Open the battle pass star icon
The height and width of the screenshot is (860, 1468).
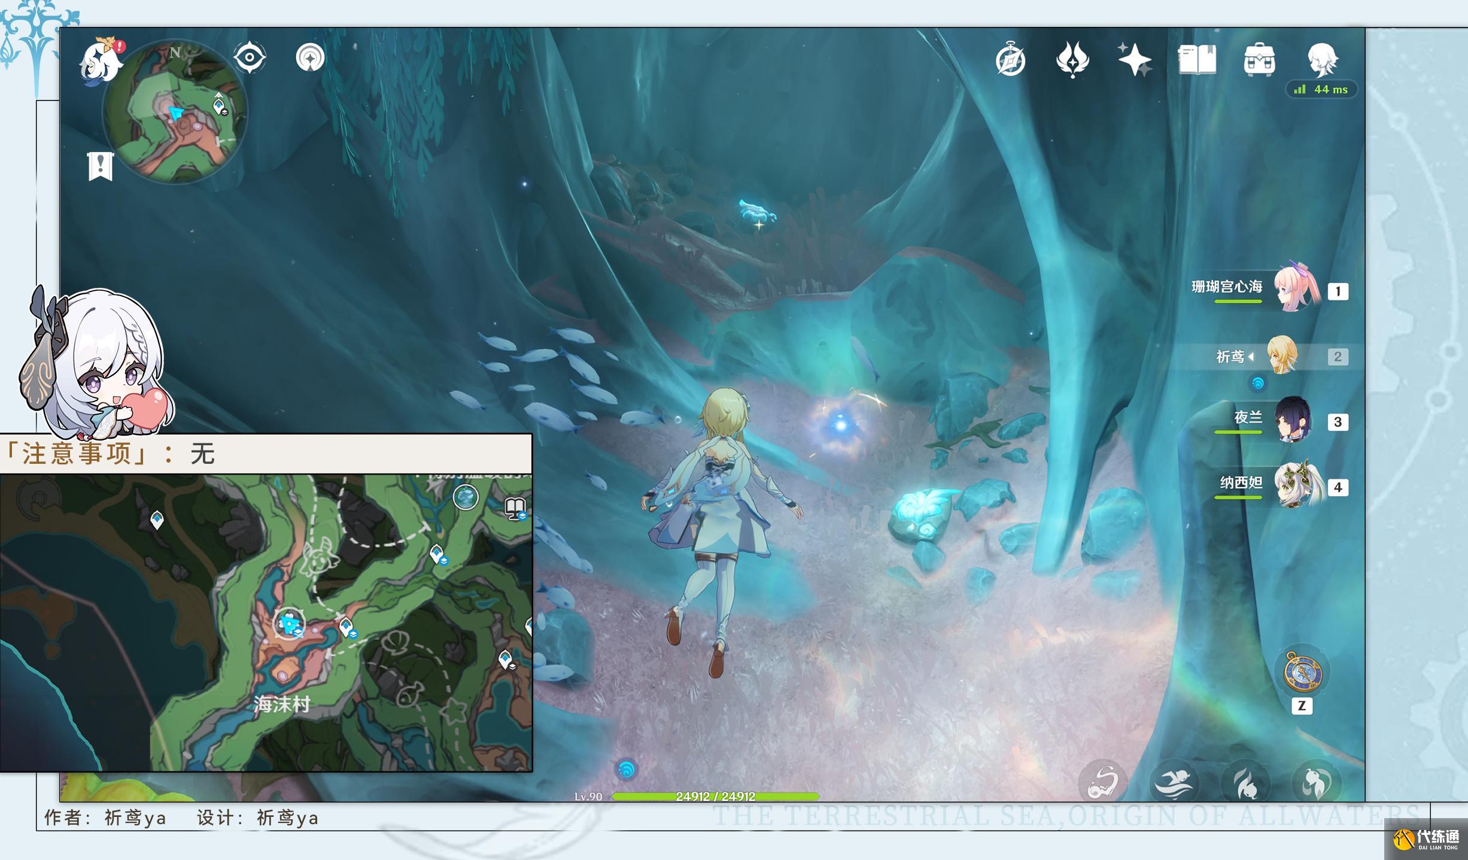pyautogui.click(x=1072, y=60)
